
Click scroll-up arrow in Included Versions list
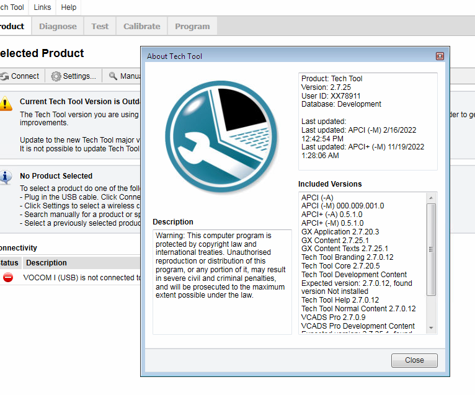[x=431, y=198]
